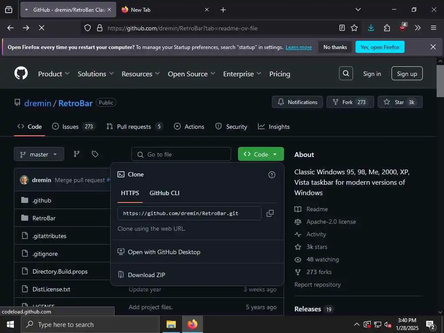The image size is (444, 333).
Task: Close the New Tab tab
Action: (207, 10)
